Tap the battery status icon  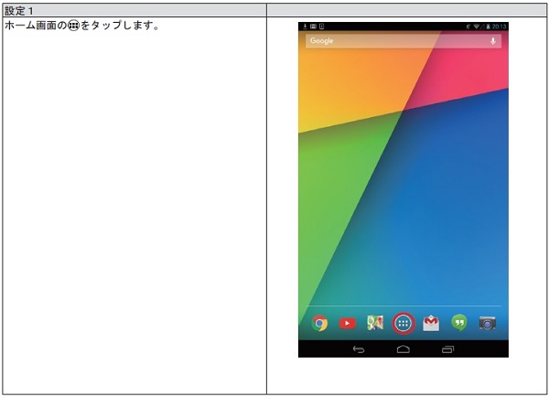click(485, 27)
